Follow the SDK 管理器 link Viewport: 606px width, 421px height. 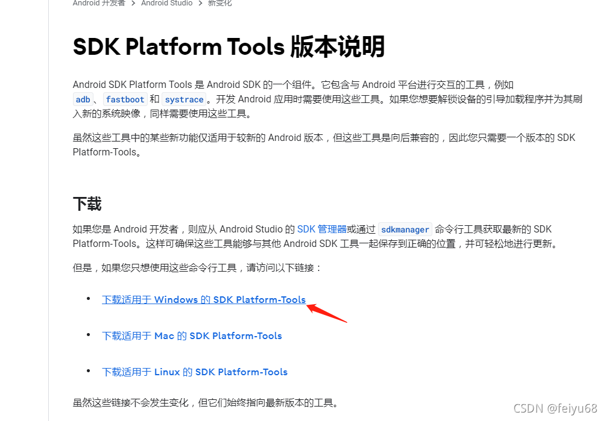click(322, 229)
